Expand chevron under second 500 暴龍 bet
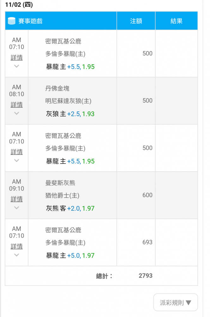The width and height of the screenshot is (210, 317). [16, 160]
